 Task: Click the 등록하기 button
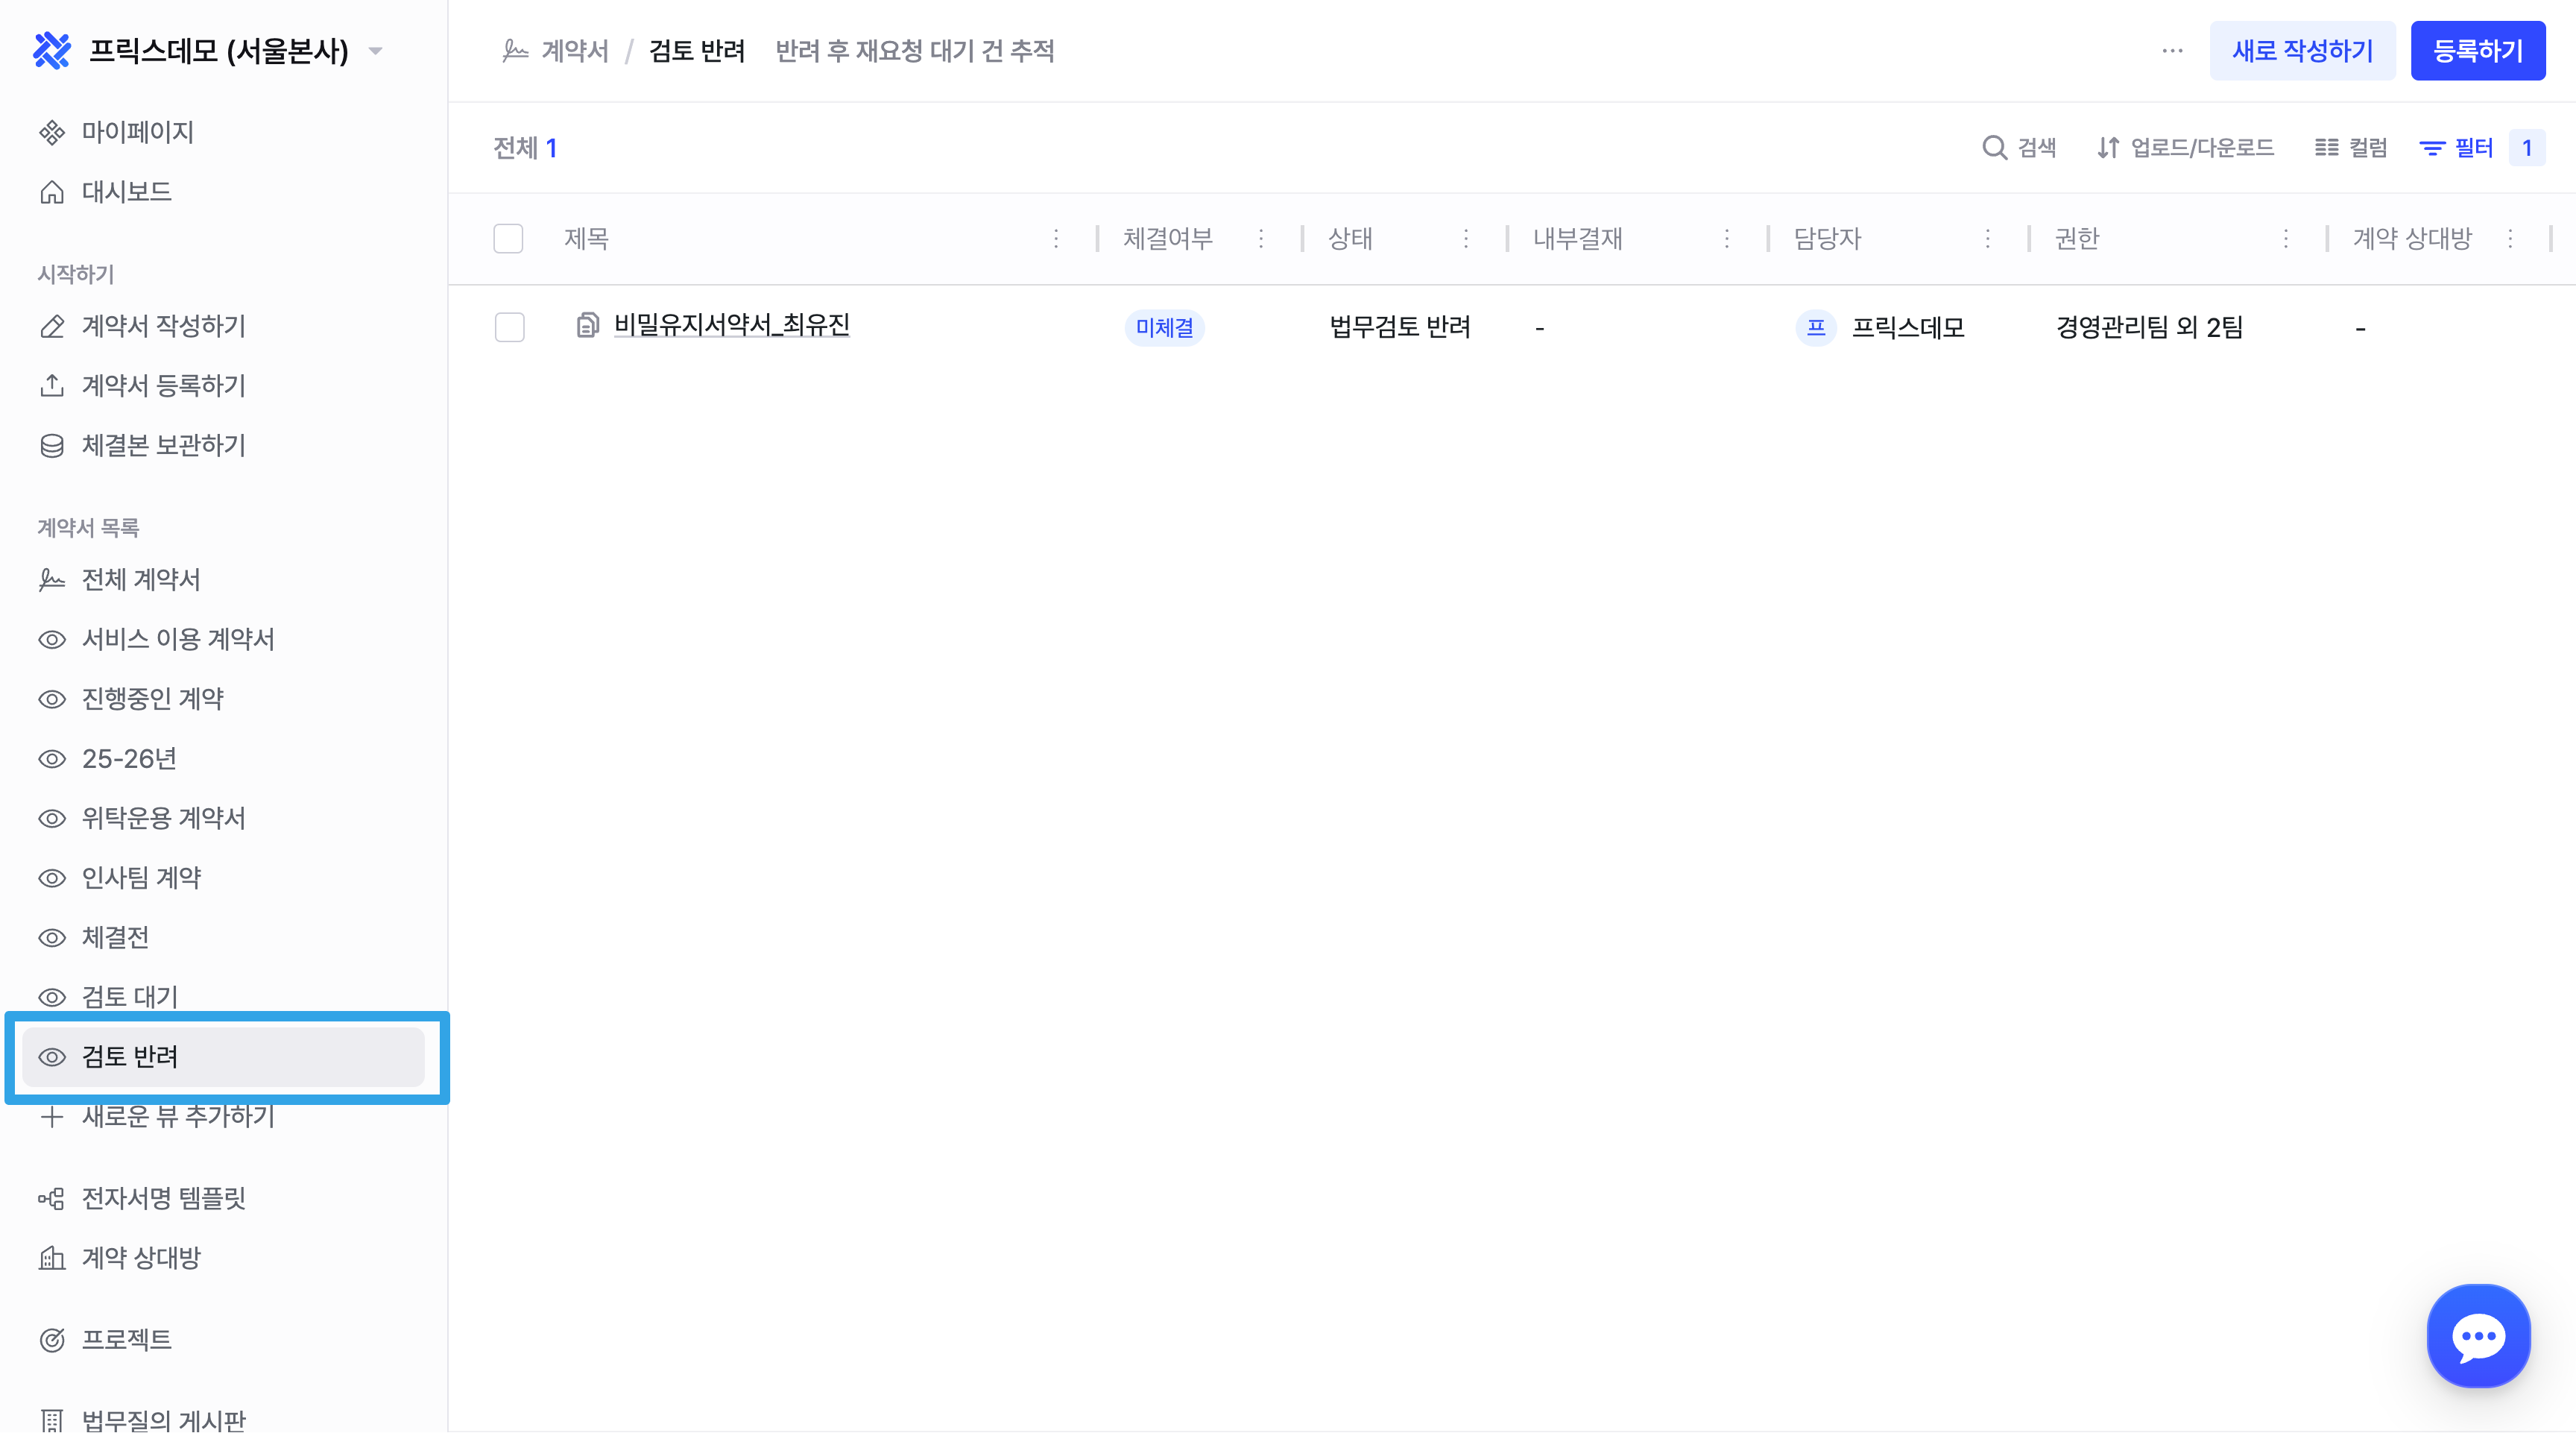coord(2477,51)
